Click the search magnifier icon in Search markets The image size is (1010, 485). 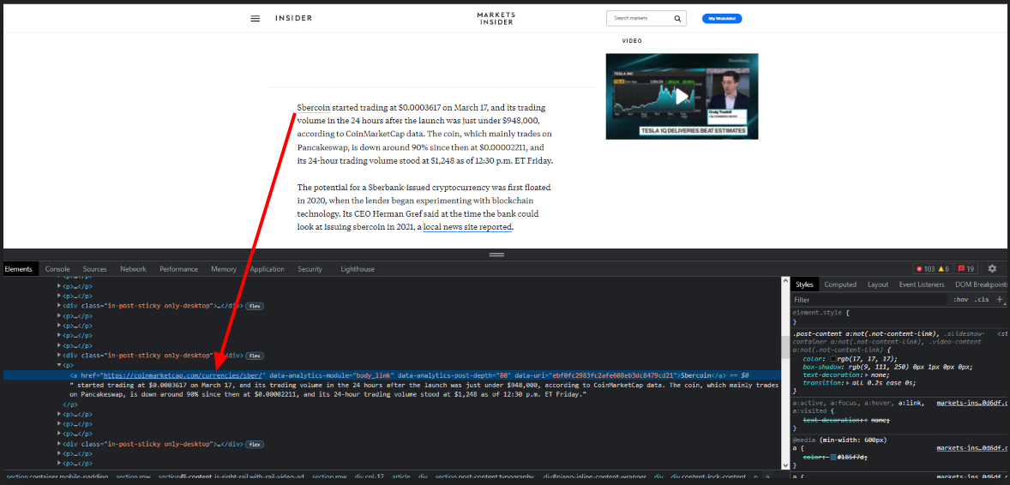click(677, 19)
